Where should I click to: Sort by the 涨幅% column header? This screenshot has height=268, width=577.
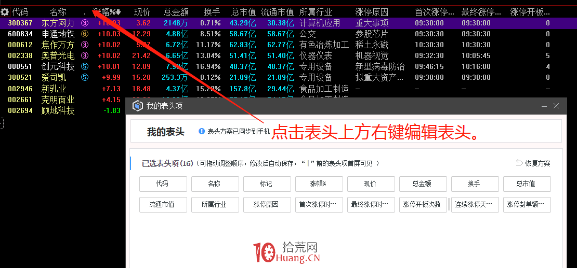pos(107,12)
